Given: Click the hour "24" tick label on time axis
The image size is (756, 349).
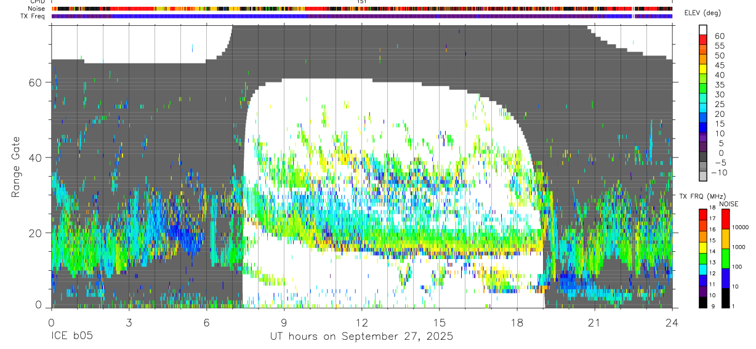Looking at the screenshot, I should (672, 323).
